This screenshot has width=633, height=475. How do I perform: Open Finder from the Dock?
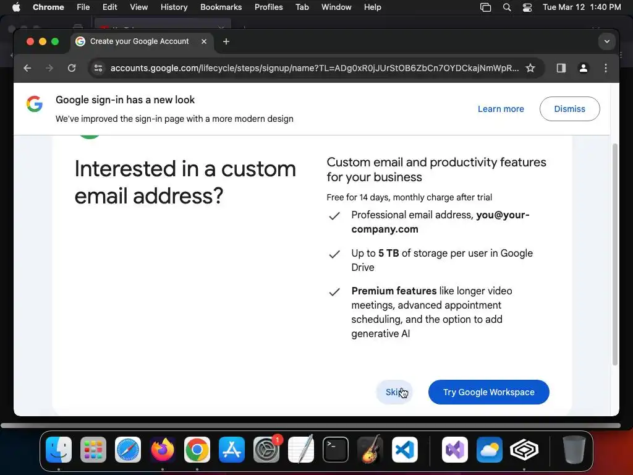pyautogui.click(x=59, y=450)
